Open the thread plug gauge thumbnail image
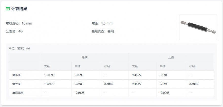 click(198, 27)
